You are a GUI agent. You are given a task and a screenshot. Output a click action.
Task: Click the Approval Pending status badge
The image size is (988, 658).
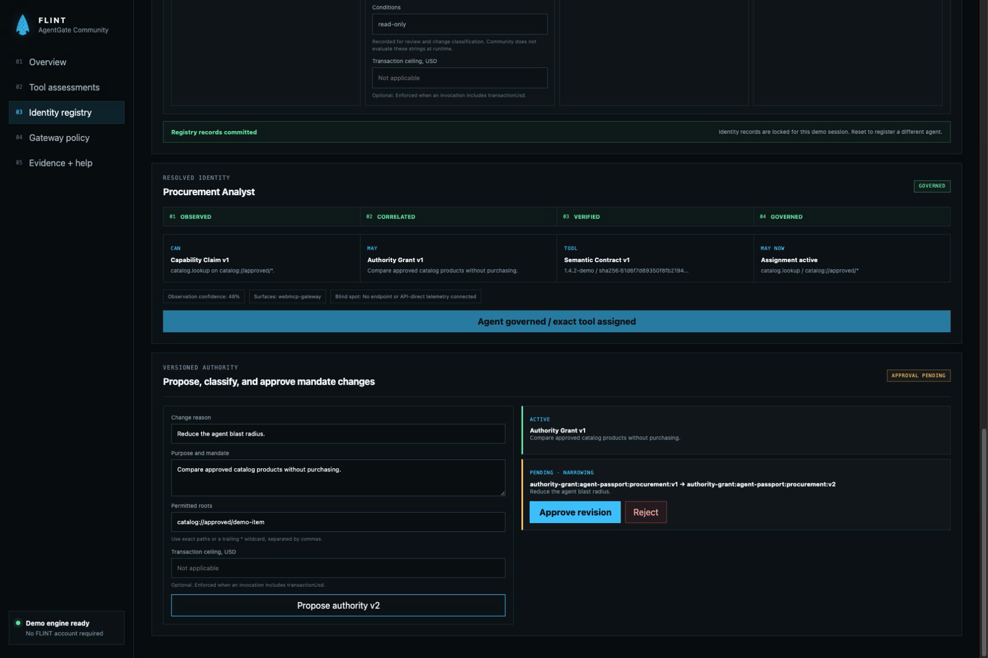[x=918, y=376]
